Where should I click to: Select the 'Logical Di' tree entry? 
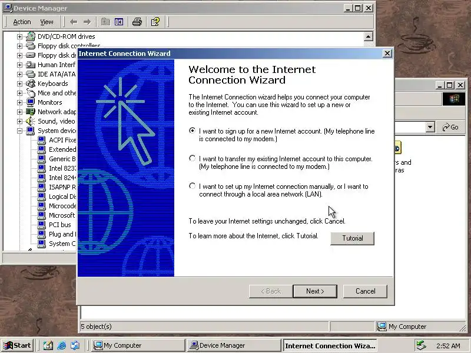click(x=62, y=197)
